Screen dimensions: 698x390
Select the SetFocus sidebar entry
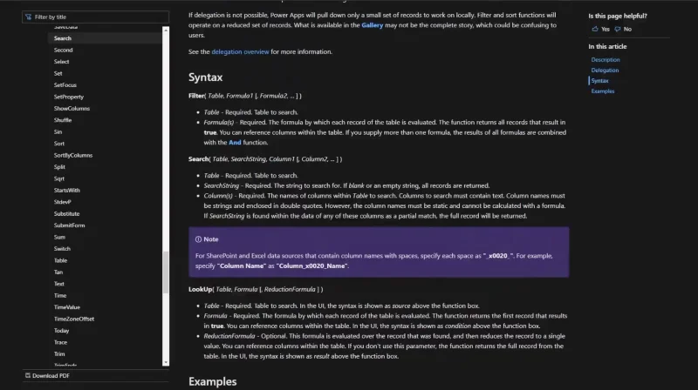[x=65, y=84]
